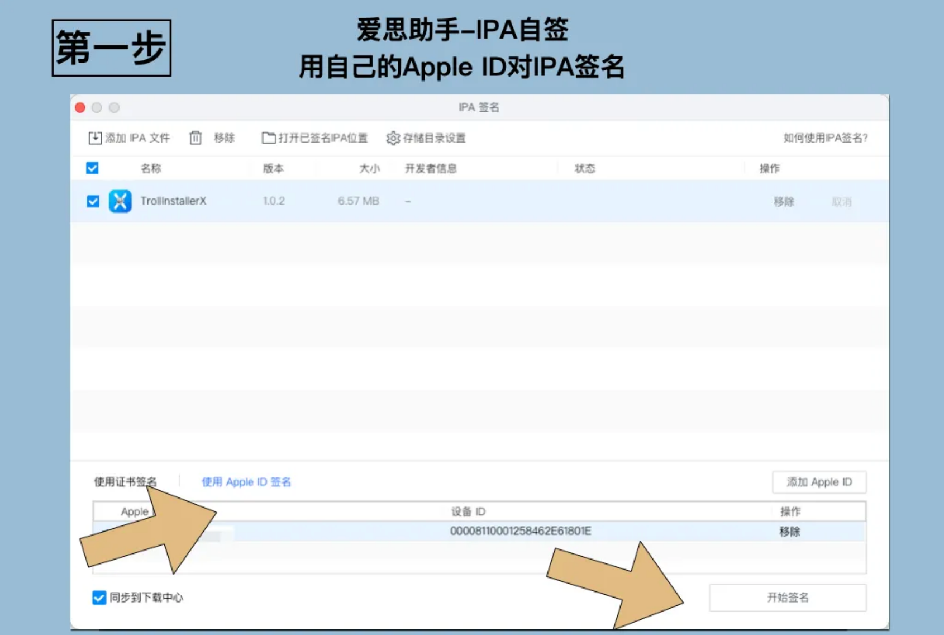Click the Add IPA file download icon

[x=95, y=138]
